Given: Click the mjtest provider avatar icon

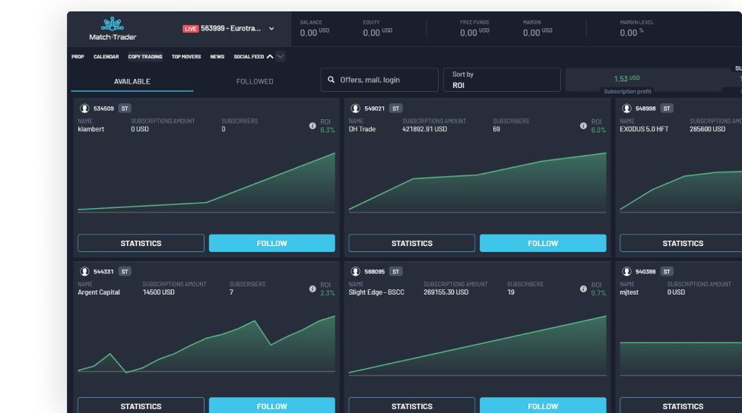Looking at the screenshot, I should coord(626,272).
